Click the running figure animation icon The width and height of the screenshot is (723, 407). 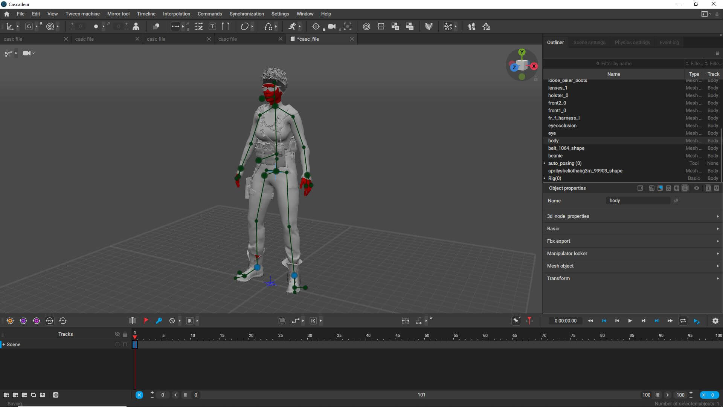pos(292,26)
